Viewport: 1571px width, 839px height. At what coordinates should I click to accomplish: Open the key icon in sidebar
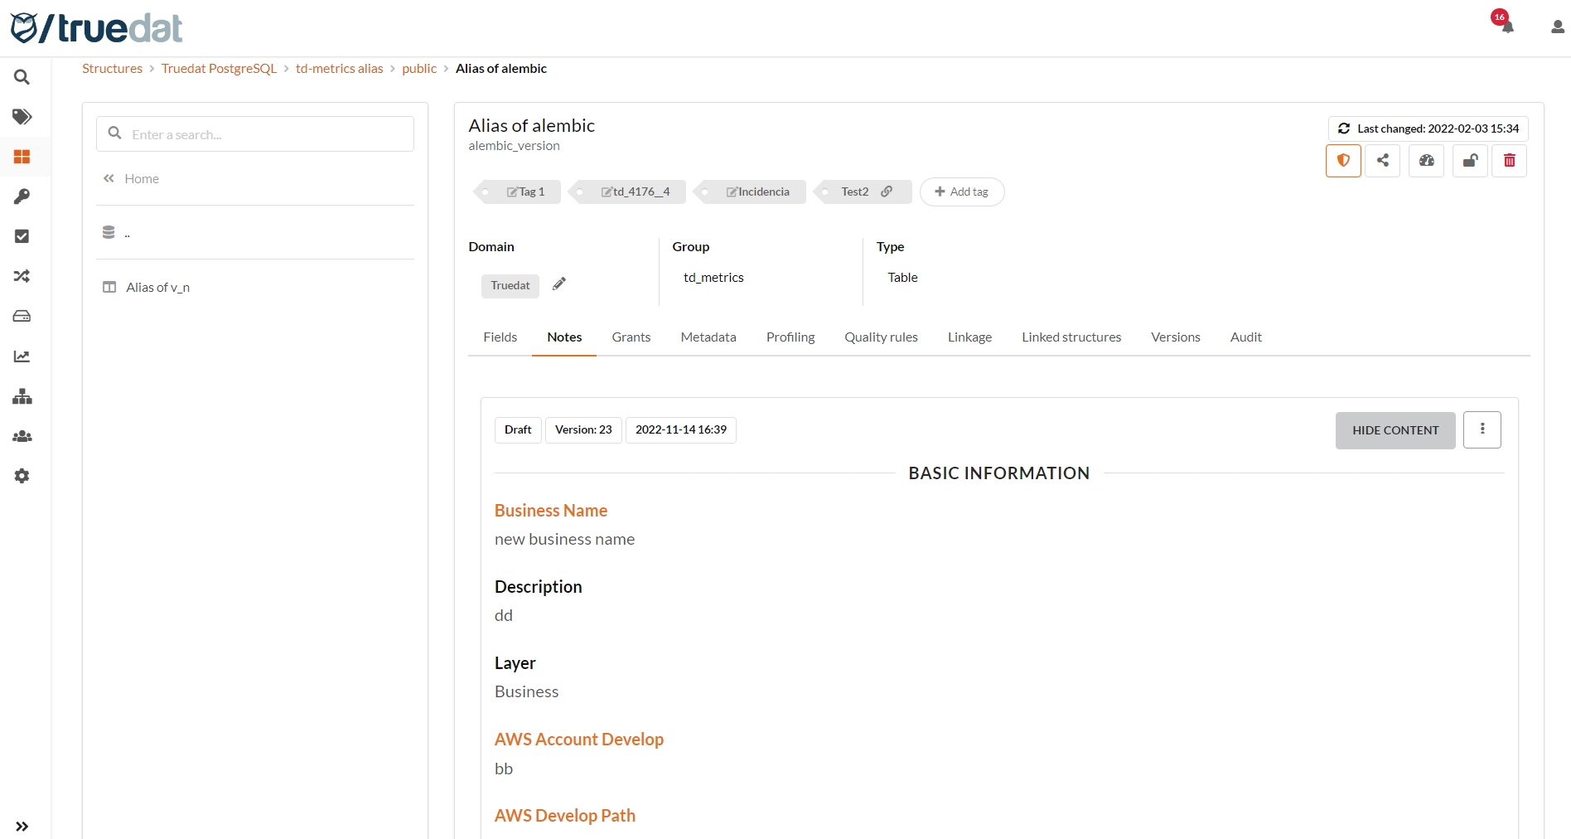tap(22, 196)
